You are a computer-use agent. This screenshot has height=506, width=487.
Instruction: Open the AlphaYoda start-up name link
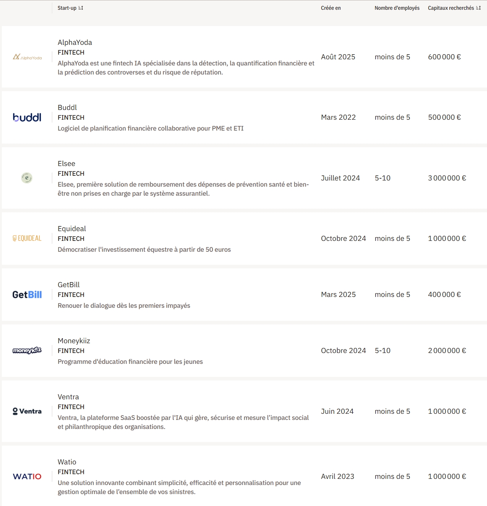point(75,42)
